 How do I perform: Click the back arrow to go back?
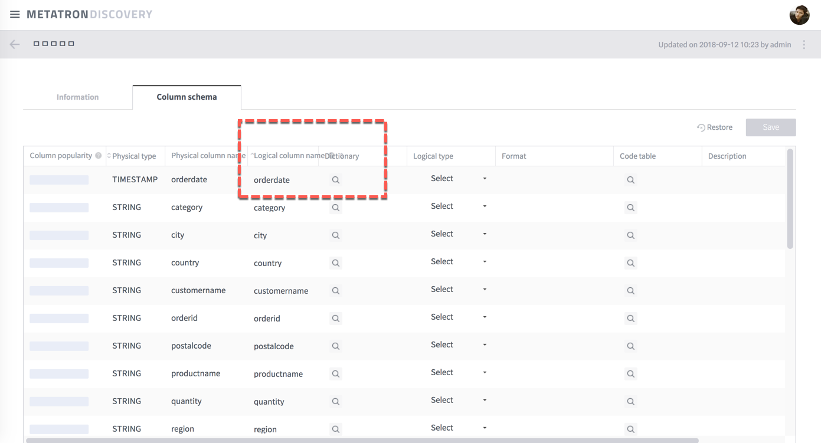(x=14, y=44)
